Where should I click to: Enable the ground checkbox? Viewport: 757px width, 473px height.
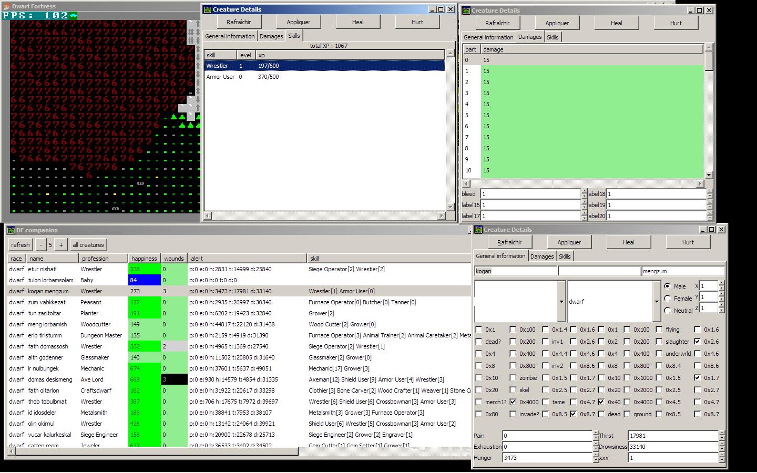click(x=627, y=414)
